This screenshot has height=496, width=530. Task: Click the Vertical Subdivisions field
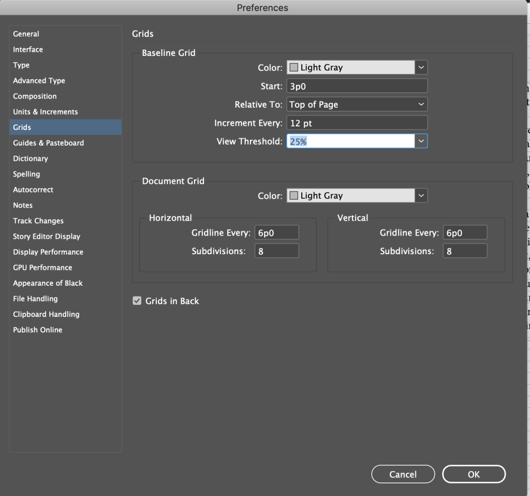tap(465, 251)
